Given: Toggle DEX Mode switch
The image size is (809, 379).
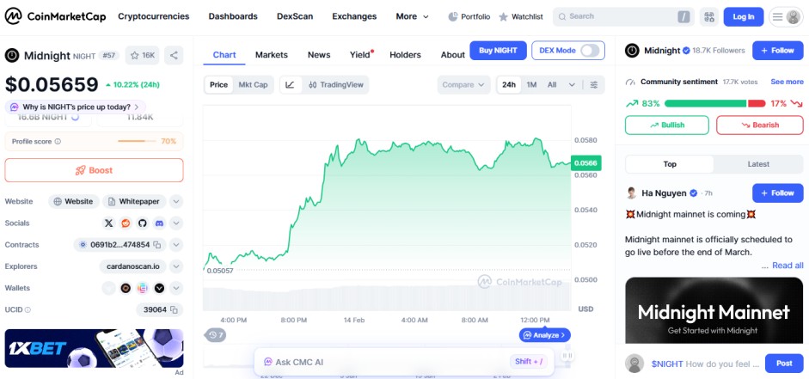Looking at the screenshot, I should coord(591,51).
